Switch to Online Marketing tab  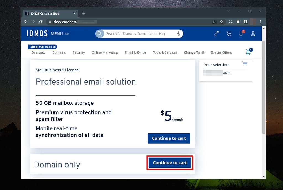[105, 52]
